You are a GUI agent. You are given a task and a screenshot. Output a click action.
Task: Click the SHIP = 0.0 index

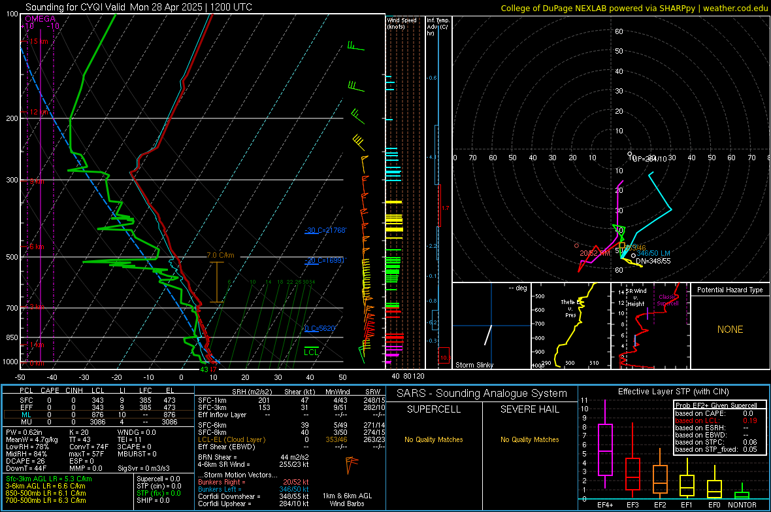tap(153, 500)
